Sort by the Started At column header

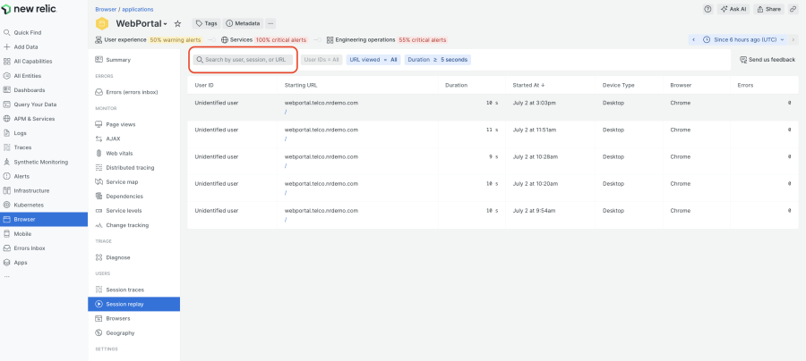pyautogui.click(x=529, y=85)
